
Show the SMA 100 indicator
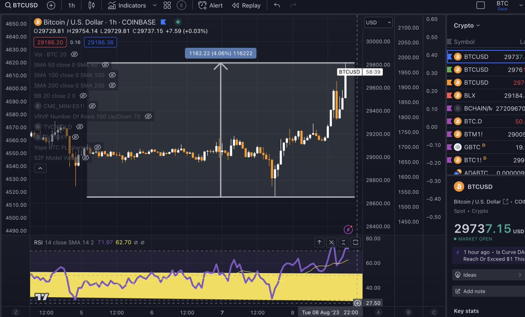pyautogui.click(x=112, y=75)
